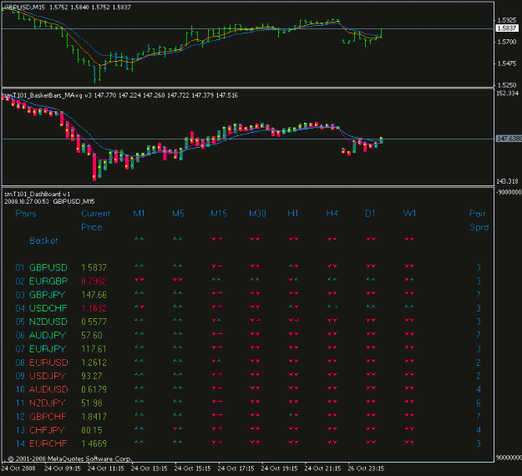
Task: Click the GBPCHF H1 arrow signal
Action: click(293, 415)
